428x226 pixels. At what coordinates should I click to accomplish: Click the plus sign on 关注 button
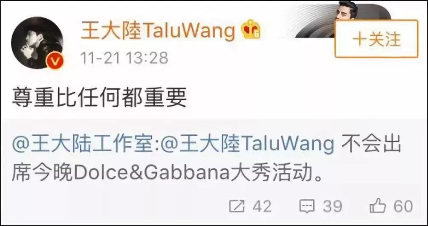coord(360,40)
